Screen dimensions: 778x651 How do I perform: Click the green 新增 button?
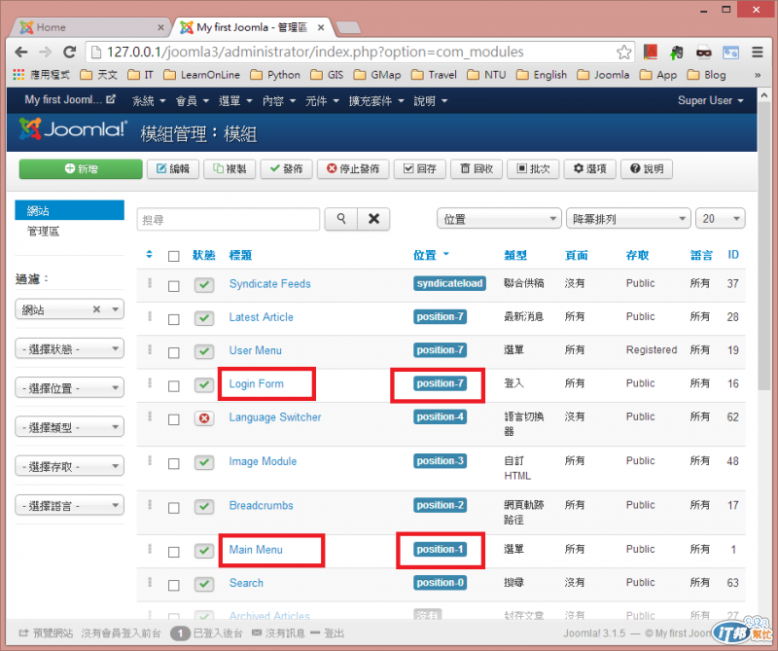coord(81,169)
